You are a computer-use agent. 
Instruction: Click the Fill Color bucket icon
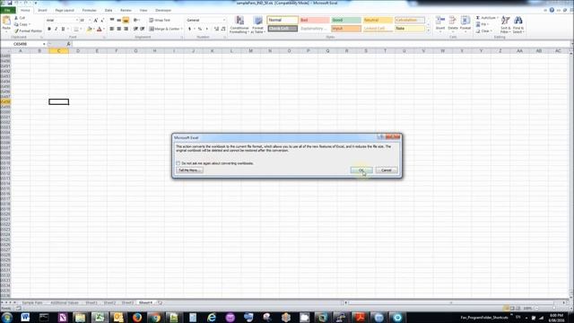pos(89,29)
